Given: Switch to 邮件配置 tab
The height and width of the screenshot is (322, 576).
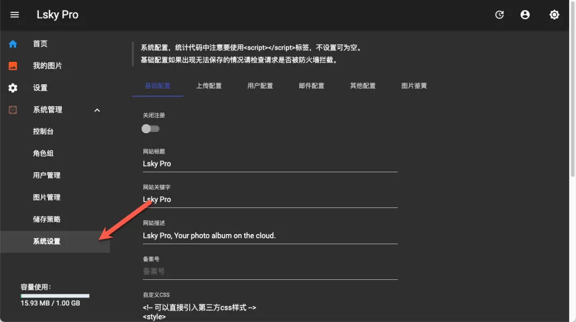Looking at the screenshot, I should tap(311, 86).
